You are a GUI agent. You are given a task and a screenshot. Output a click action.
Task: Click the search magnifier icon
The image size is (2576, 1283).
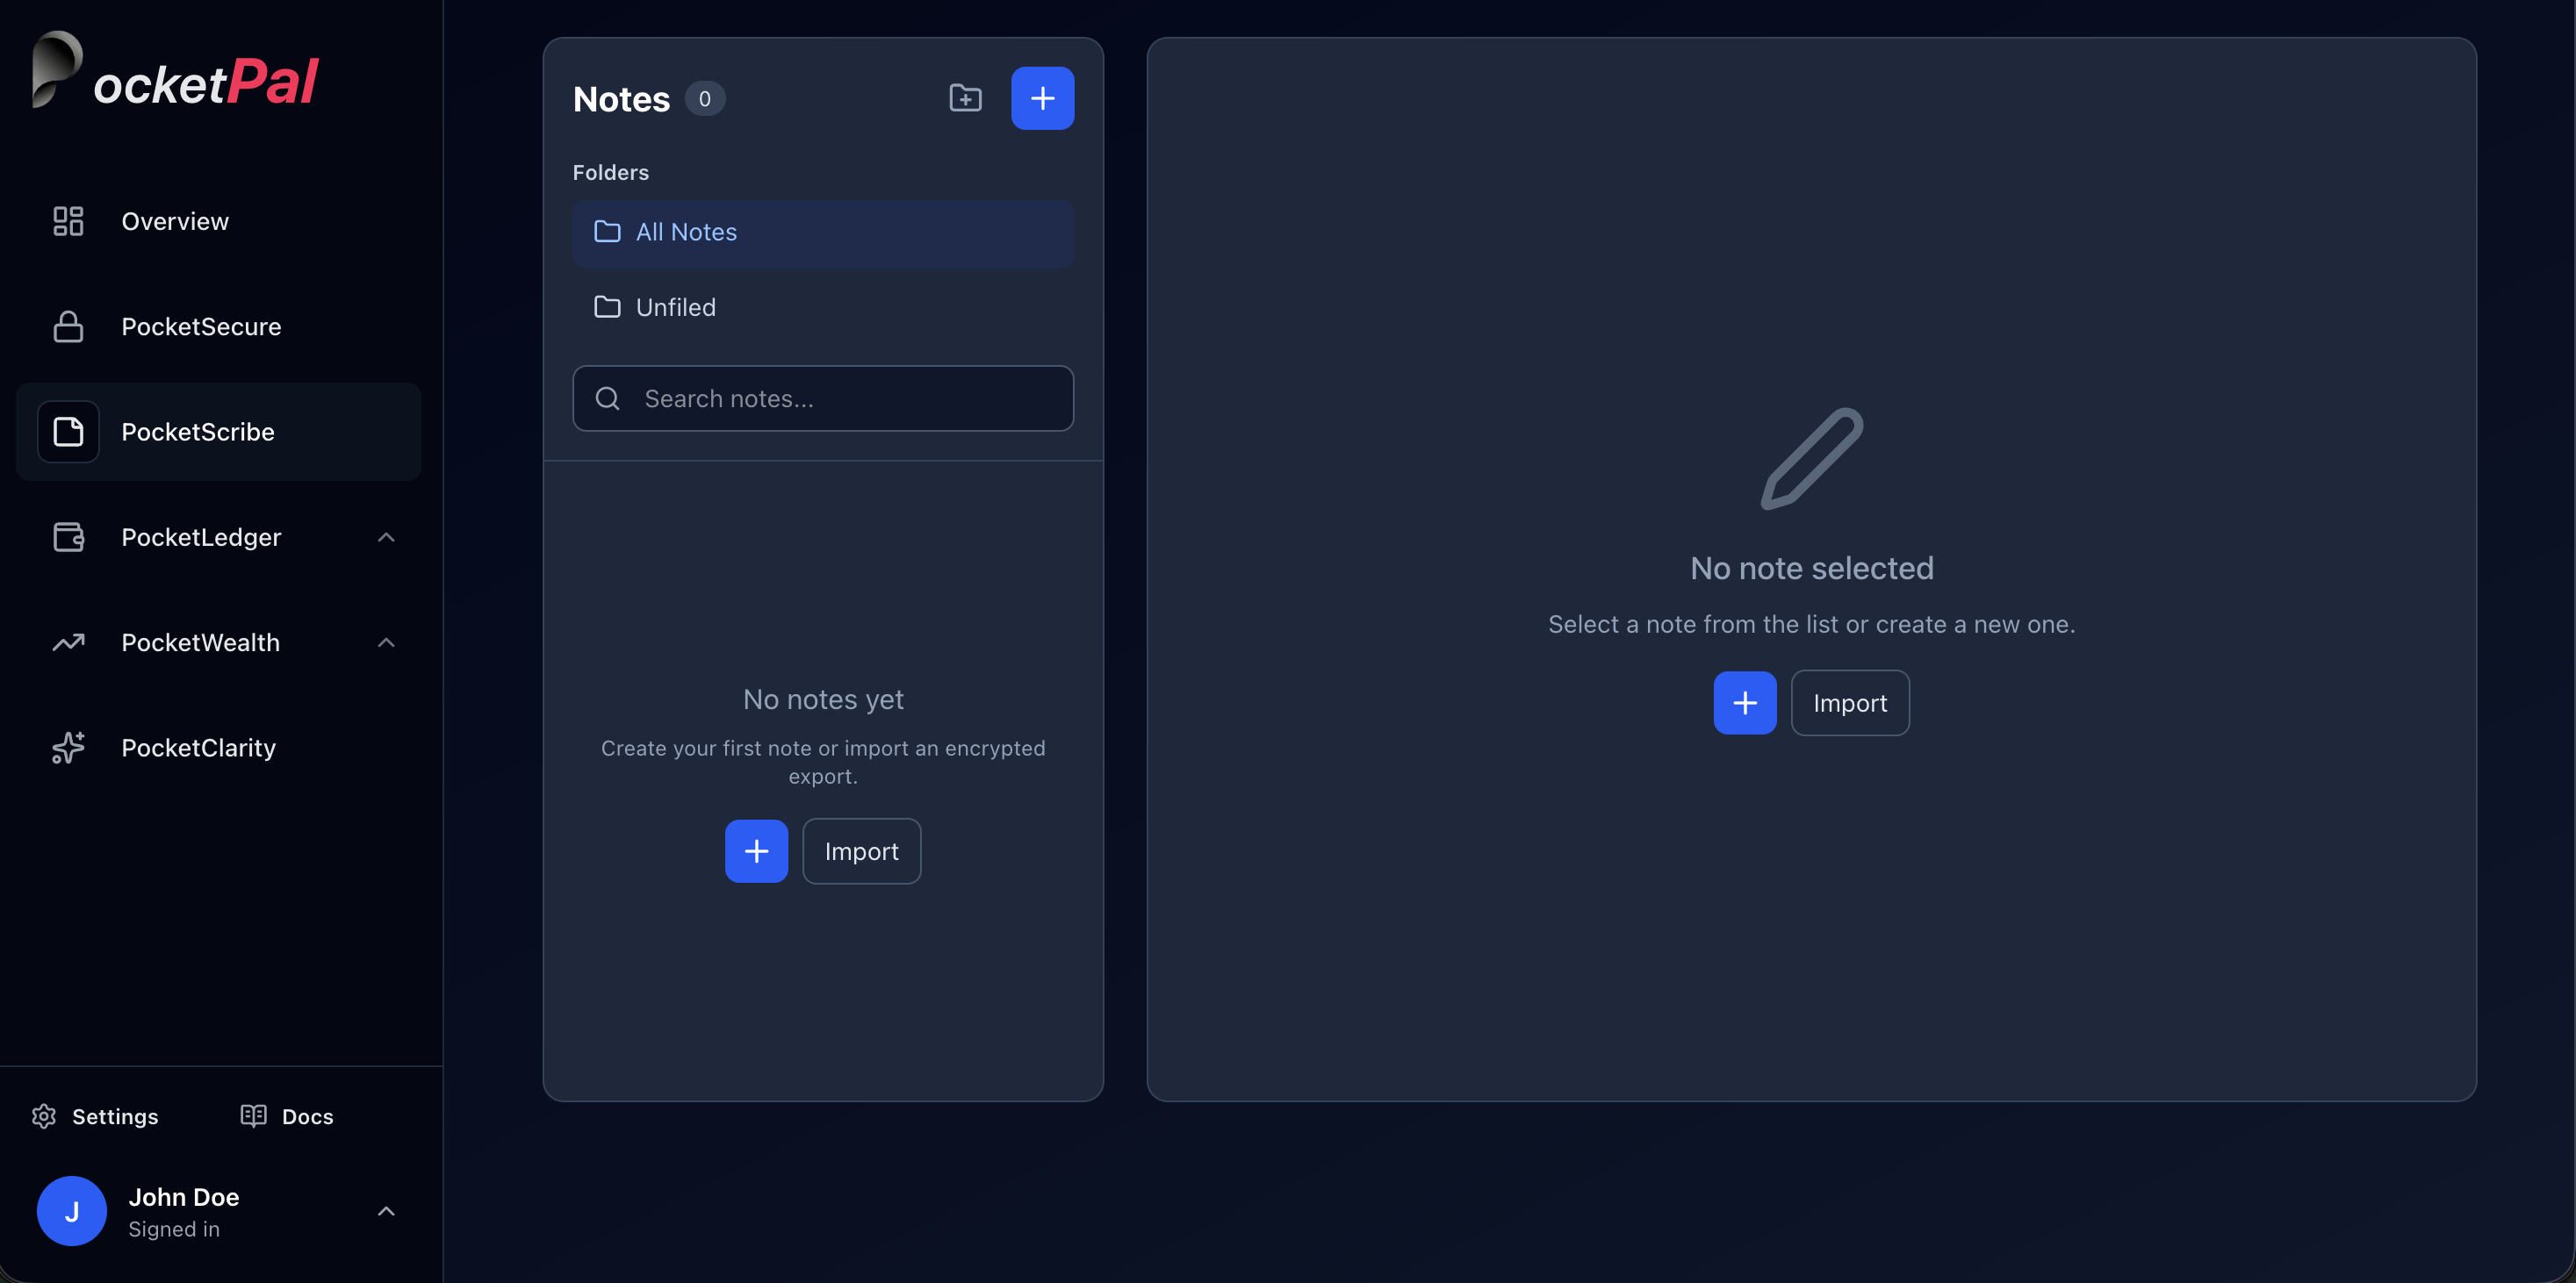pyautogui.click(x=607, y=398)
